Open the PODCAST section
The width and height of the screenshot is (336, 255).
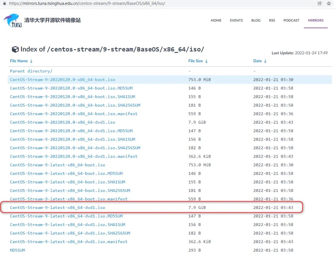[x=291, y=20]
